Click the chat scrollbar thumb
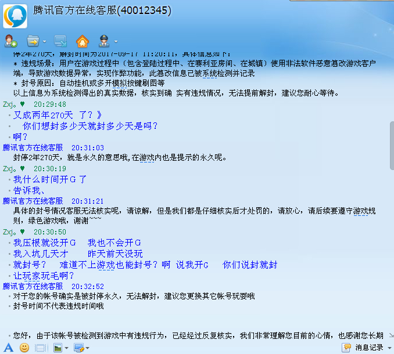394x354 pixels. tap(392, 146)
